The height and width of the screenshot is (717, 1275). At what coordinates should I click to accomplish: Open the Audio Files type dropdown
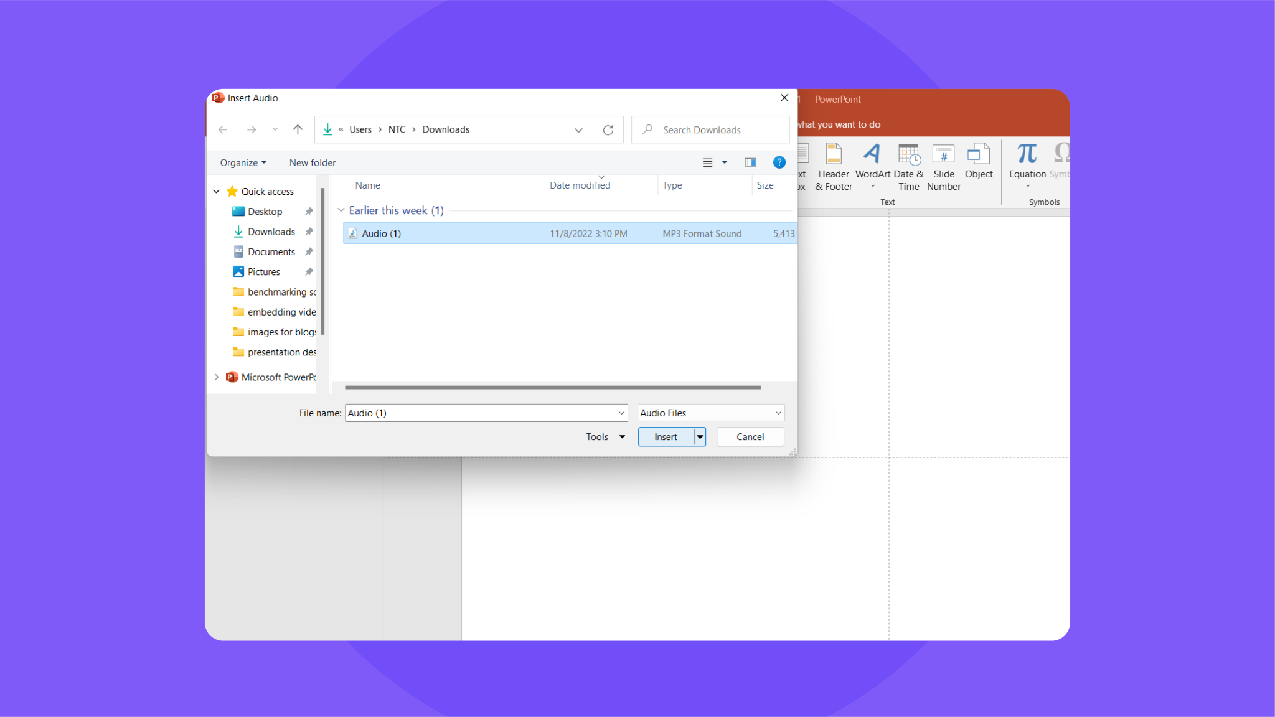710,413
